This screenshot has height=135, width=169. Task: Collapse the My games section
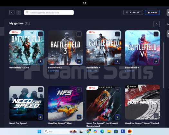pyautogui.click(x=156, y=24)
